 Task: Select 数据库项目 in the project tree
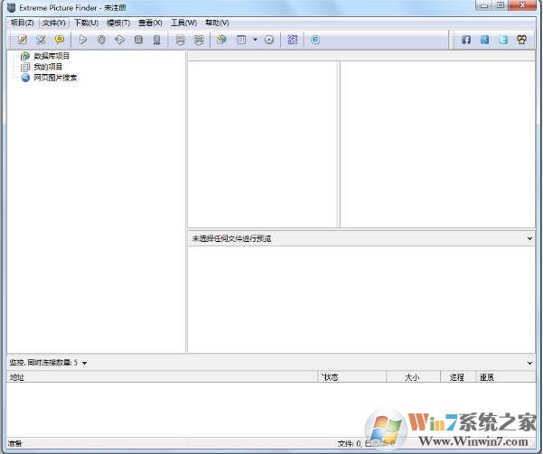(x=51, y=56)
